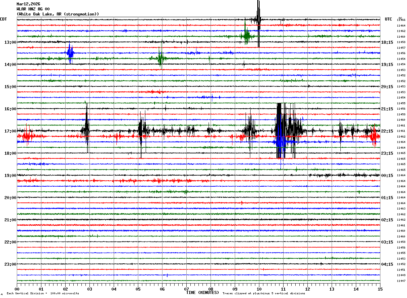This screenshot has height=298, width=407.
Task: Select the 19:00 CDT time label
Action: 10,176
